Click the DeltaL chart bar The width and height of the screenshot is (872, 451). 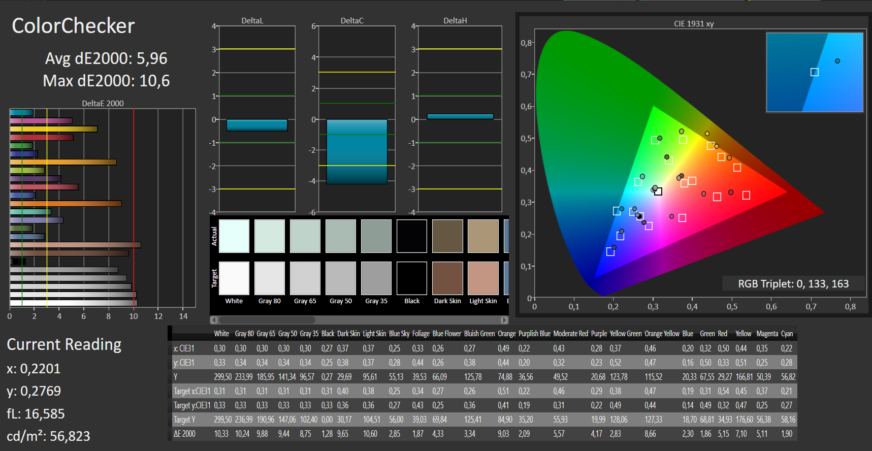pyautogui.click(x=257, y=125)
